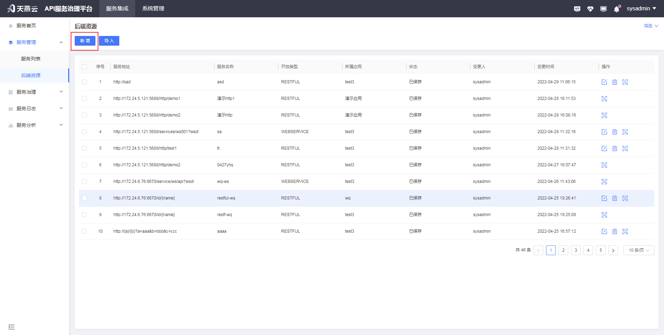Viewport: 664px width, 335px height.
Task: Expand the 服务治理 sidebar menu
Action: [x=35, y=92]
